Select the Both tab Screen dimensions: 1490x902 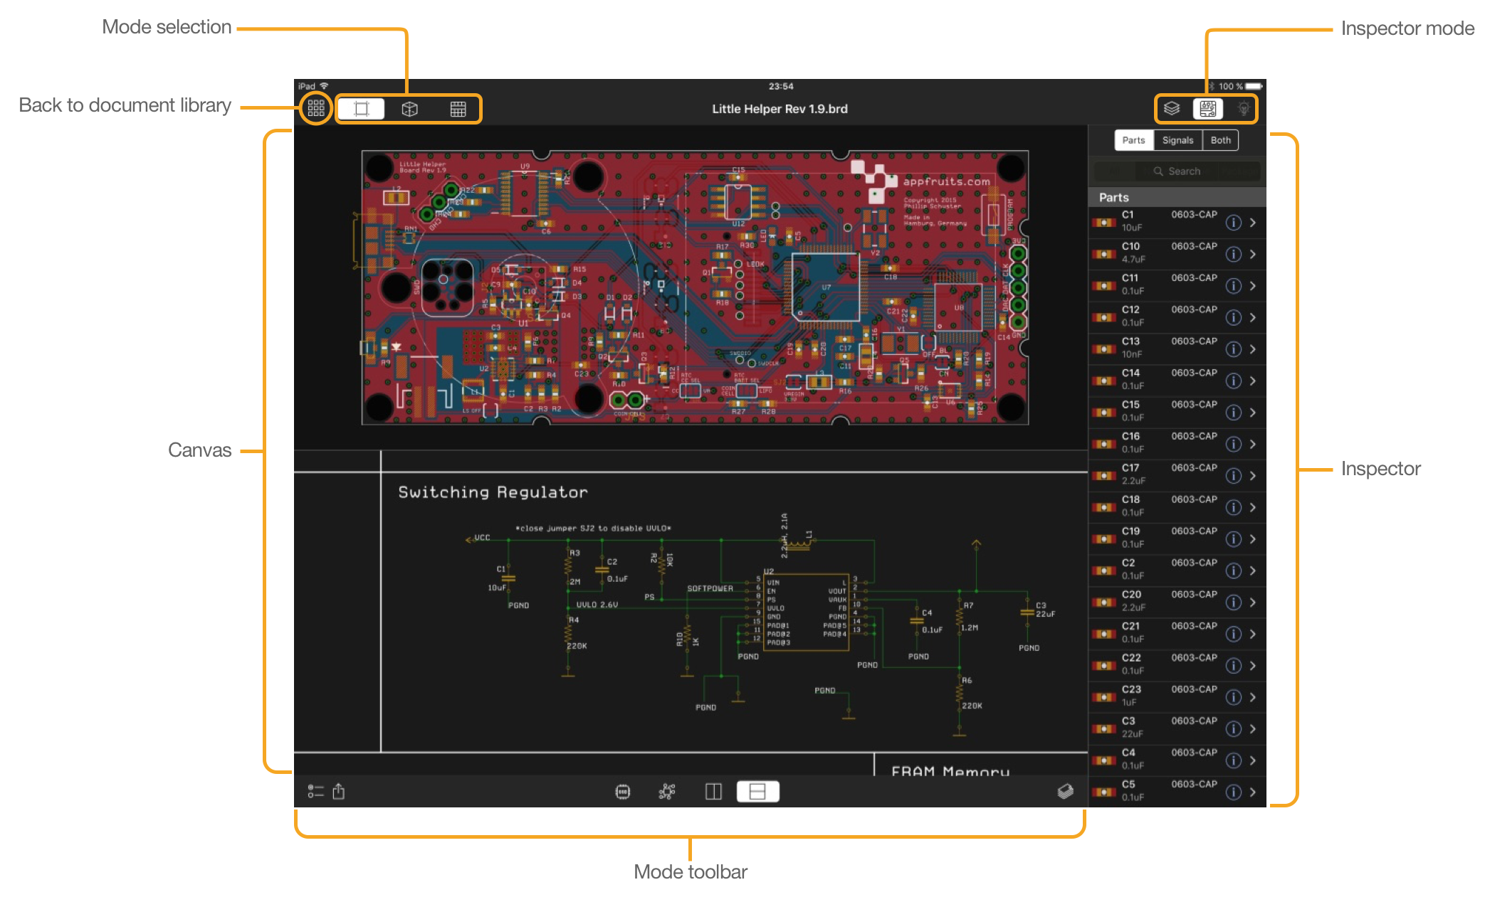1220,140
